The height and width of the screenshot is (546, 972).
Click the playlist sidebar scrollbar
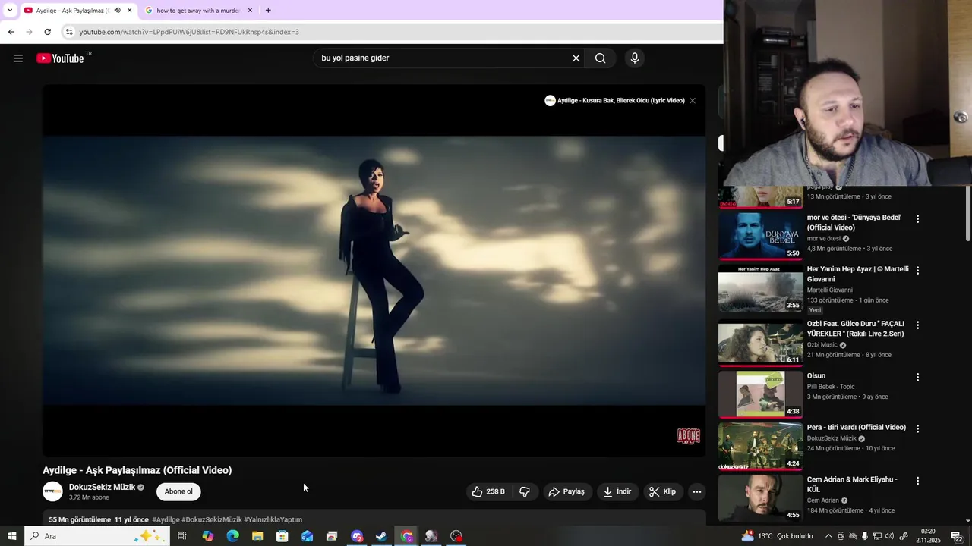coord(968,215)
